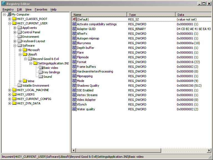213x160 pixels.
Task: Click the Volatile Environment folder icon
Action: [x=20, y=86]
